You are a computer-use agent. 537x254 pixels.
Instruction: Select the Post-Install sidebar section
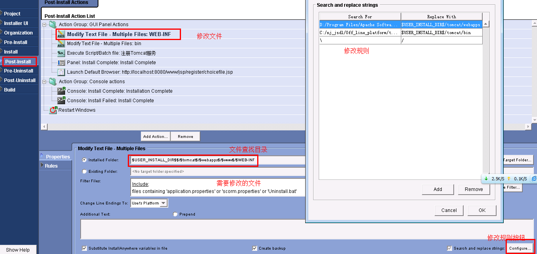coord(19,61)
